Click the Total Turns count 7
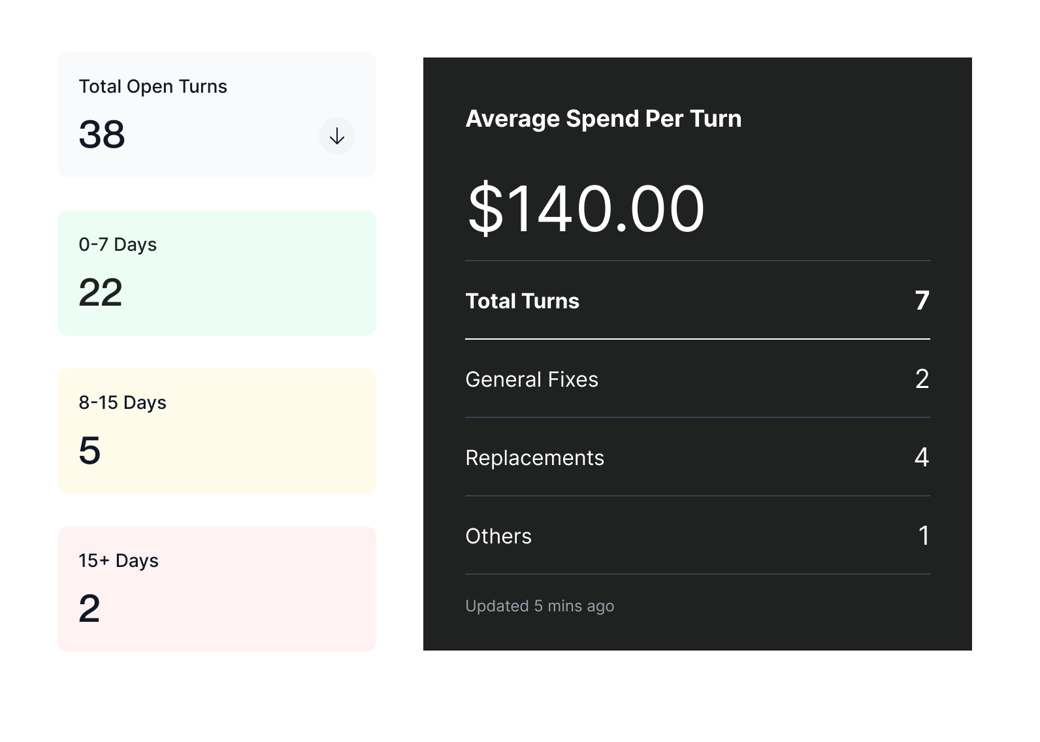Image resolution: width=1040 pixels, height=742 pixels. coord(922,300)
